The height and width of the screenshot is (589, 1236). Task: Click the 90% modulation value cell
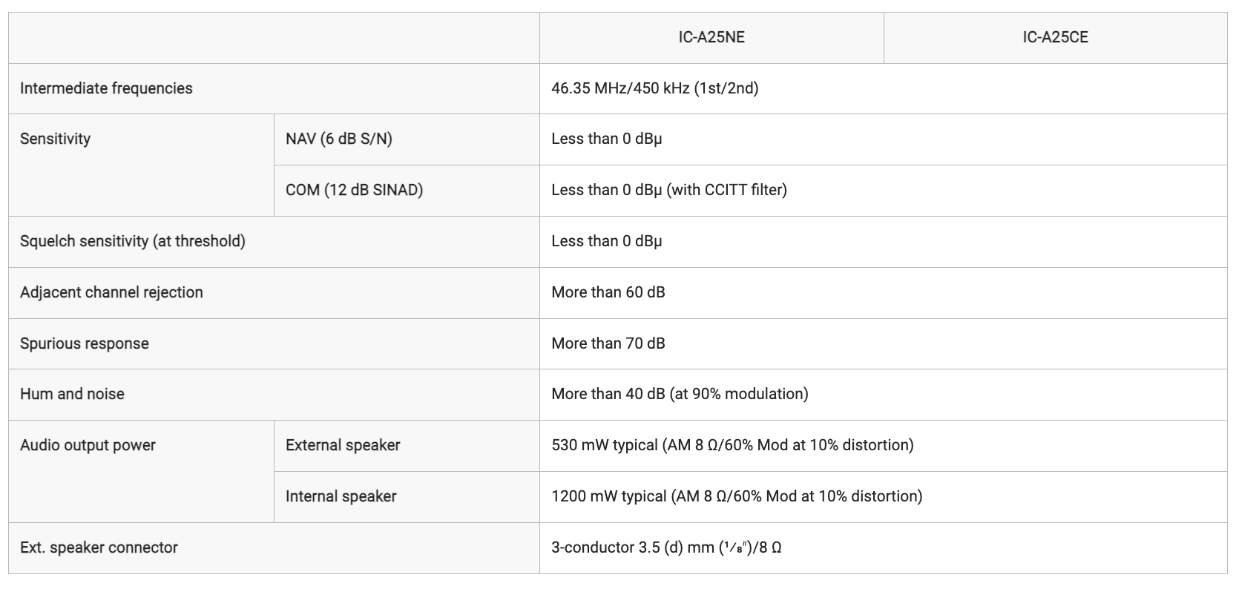point(884,395)
